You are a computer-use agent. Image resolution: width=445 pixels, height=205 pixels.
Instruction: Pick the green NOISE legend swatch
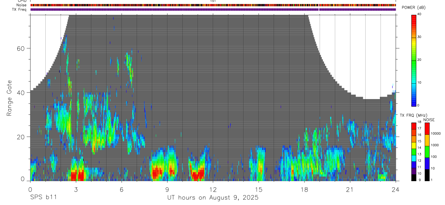pos(427,152)
